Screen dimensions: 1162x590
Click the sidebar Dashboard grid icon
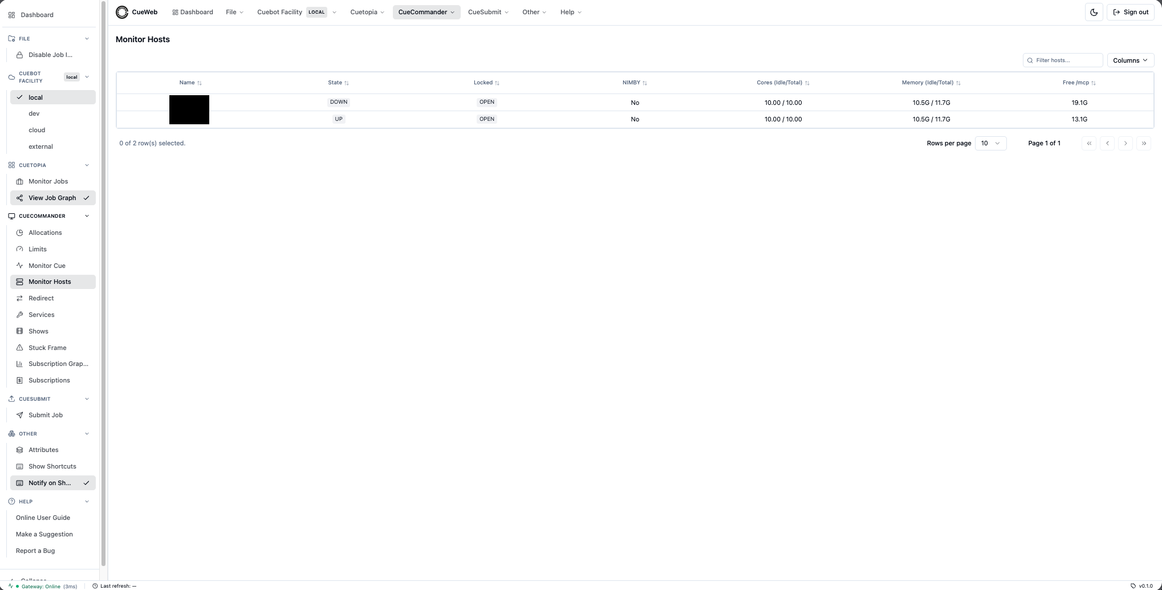pos(11,15)
